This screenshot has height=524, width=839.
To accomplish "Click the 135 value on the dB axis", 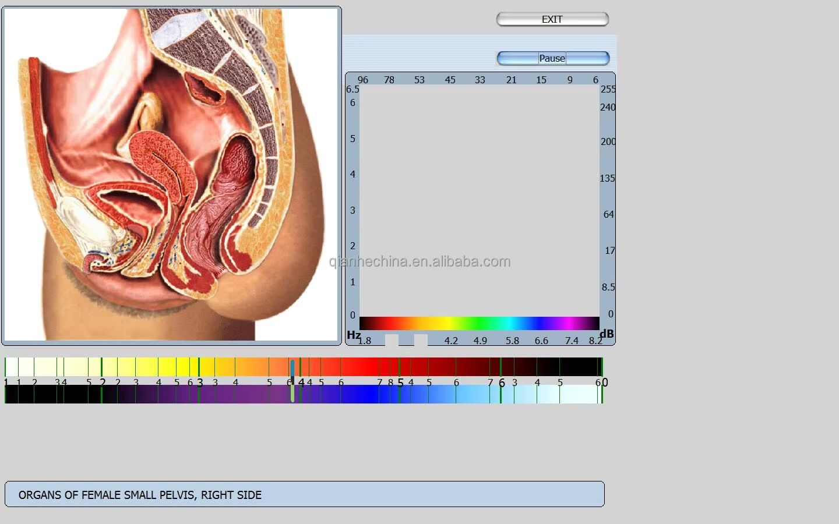I will 607,178.
